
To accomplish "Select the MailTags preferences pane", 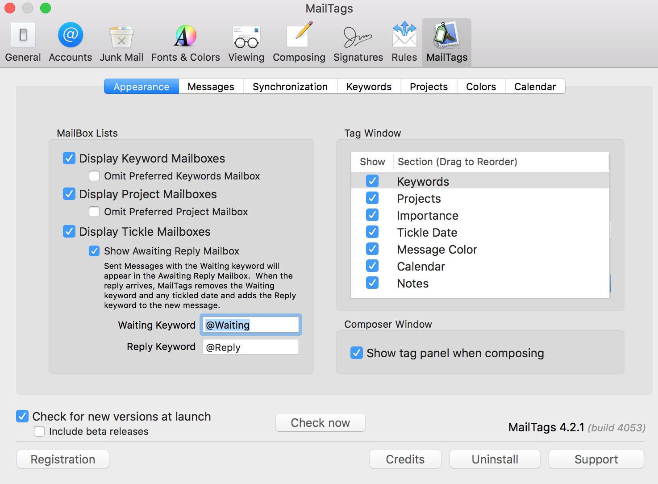I will pos(447,43).
